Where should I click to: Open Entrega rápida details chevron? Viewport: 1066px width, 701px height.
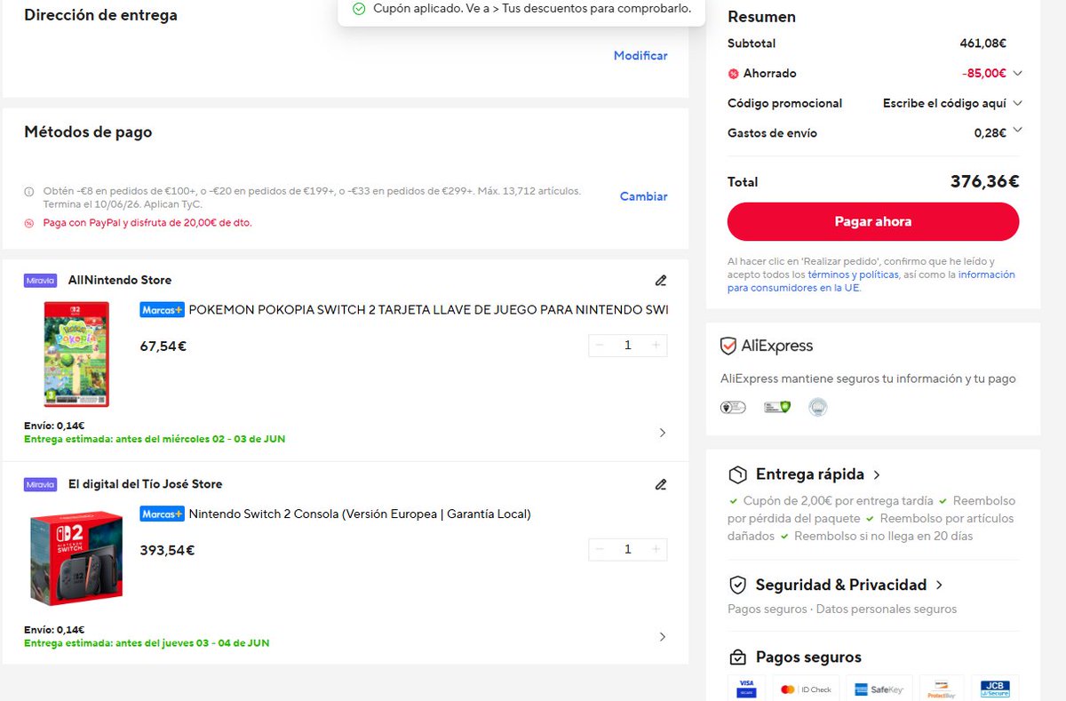(x=877, y=475)
